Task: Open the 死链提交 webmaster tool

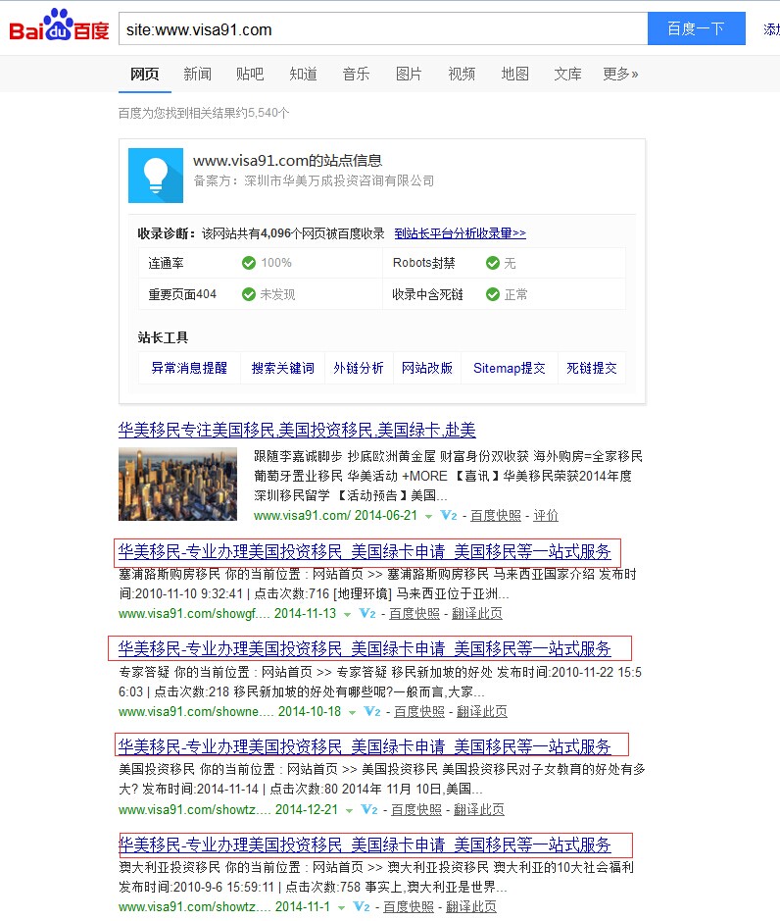Action: [592, 368]
